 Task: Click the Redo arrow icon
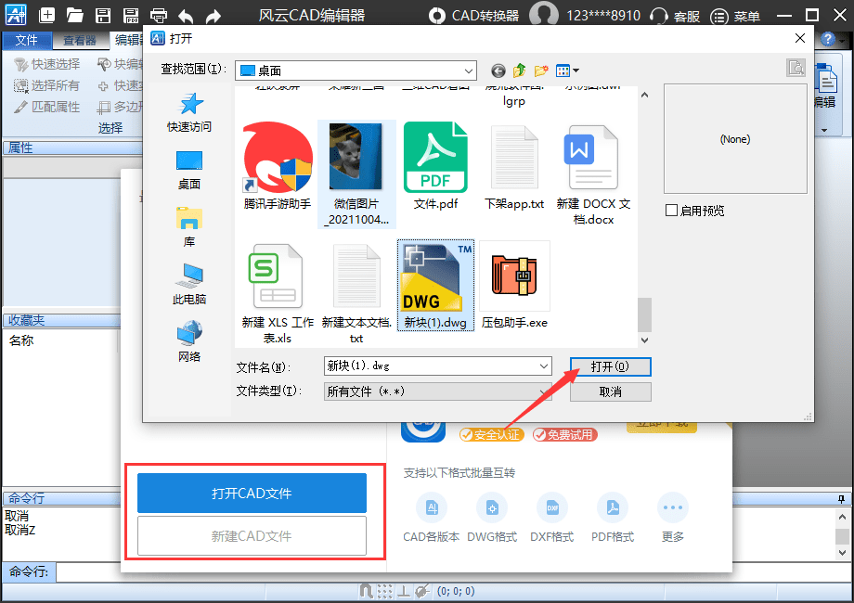tap(213, 15)
